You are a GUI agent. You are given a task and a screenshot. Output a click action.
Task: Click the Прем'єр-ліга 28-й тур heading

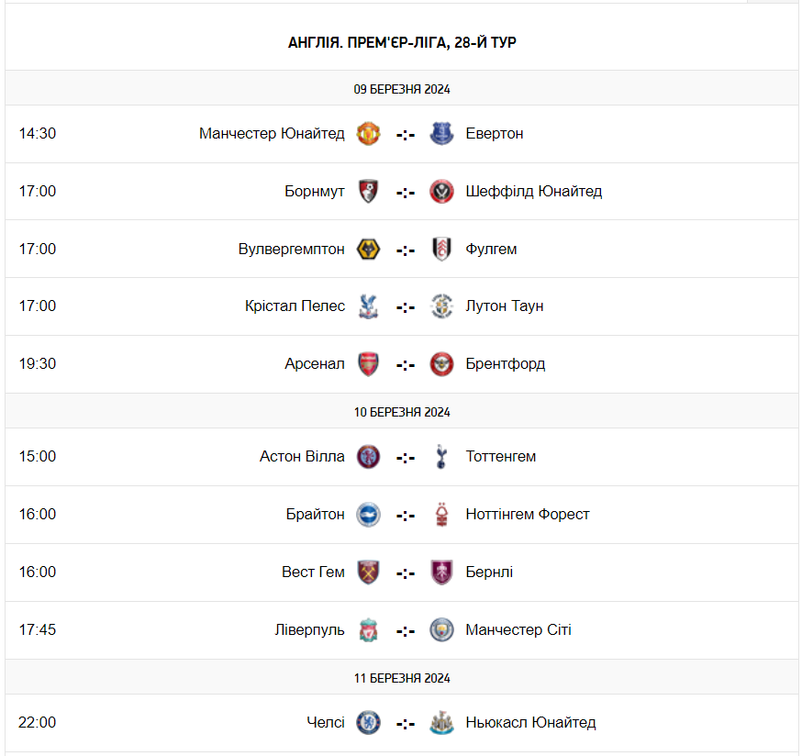tap(402, 42)
